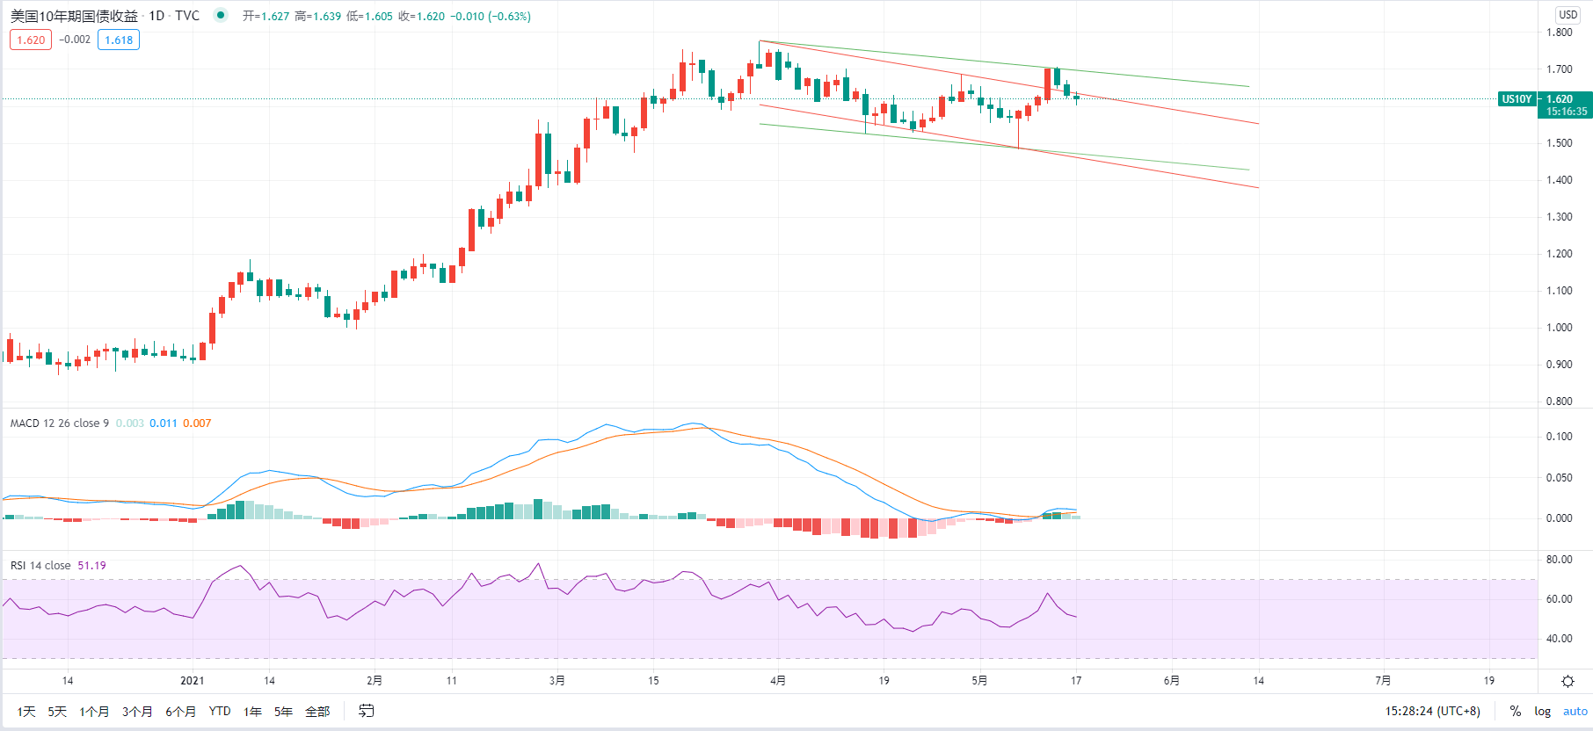Click the 低=1.605 low value

coord(369,16)
